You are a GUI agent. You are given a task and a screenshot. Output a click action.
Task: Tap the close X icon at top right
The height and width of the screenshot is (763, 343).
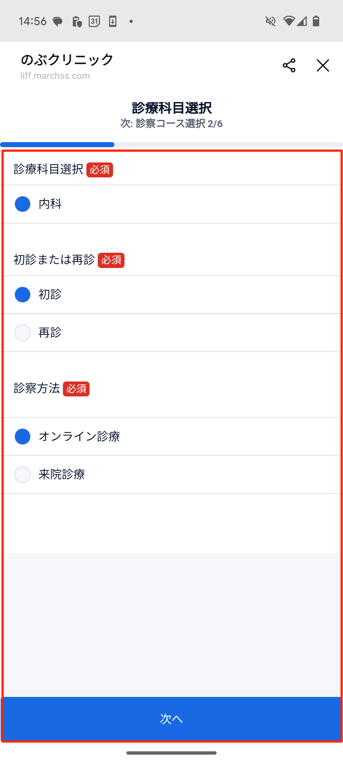tap(323, 66)
